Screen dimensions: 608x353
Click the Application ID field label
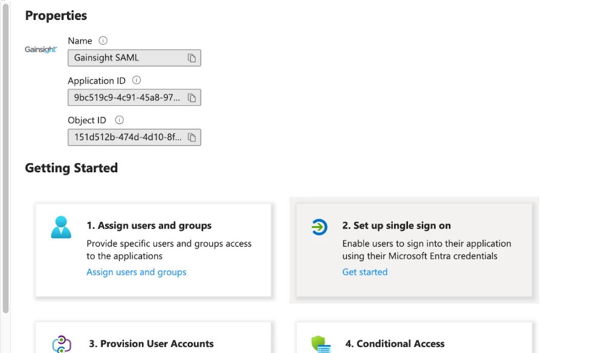[x=97, y=80]
